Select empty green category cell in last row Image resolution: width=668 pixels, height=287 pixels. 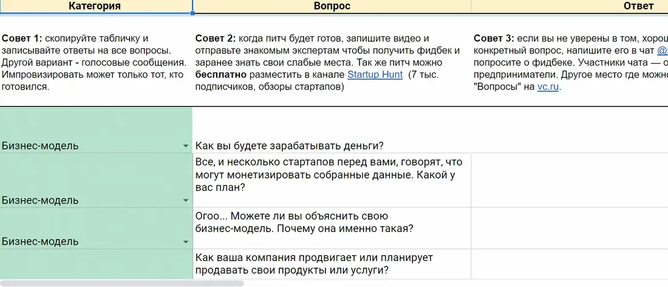click(97, 264)
